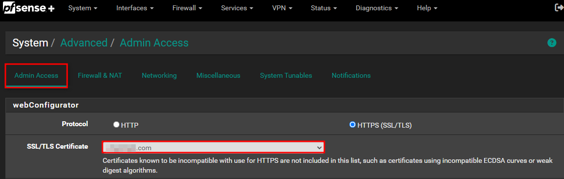Screen dimensions: 564x179
Task: Select the HTTP protocol radio button
Action: pos(116,125)
